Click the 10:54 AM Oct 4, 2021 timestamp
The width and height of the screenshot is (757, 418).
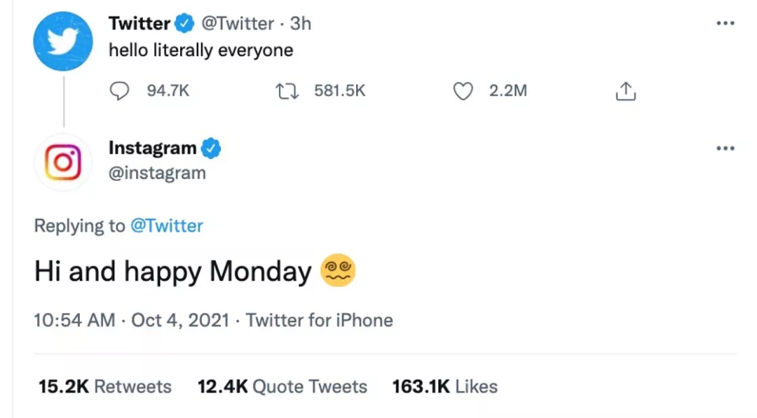[132, 320]
